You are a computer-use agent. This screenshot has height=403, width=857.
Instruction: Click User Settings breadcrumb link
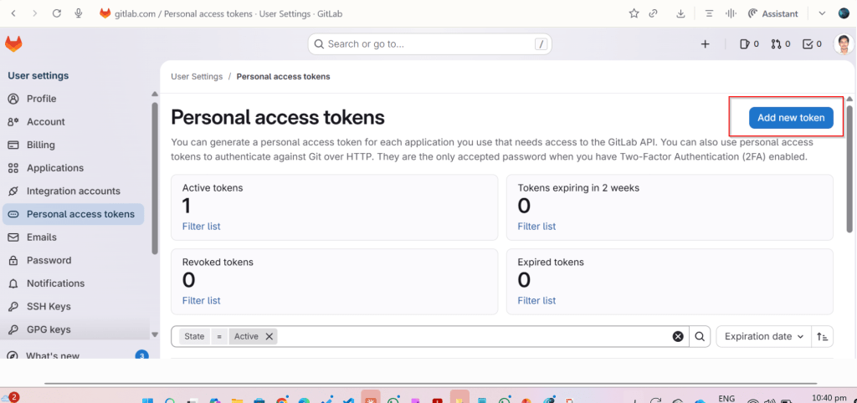197,76
